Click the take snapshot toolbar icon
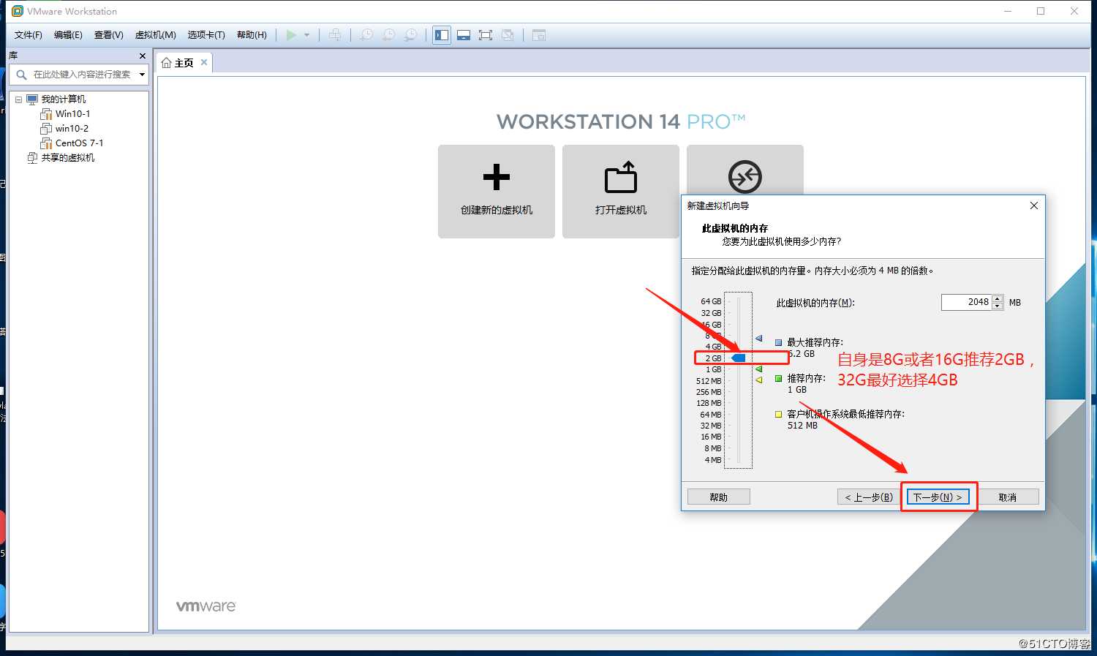Viewport: 1097px width, 656px height. point(366,35)
